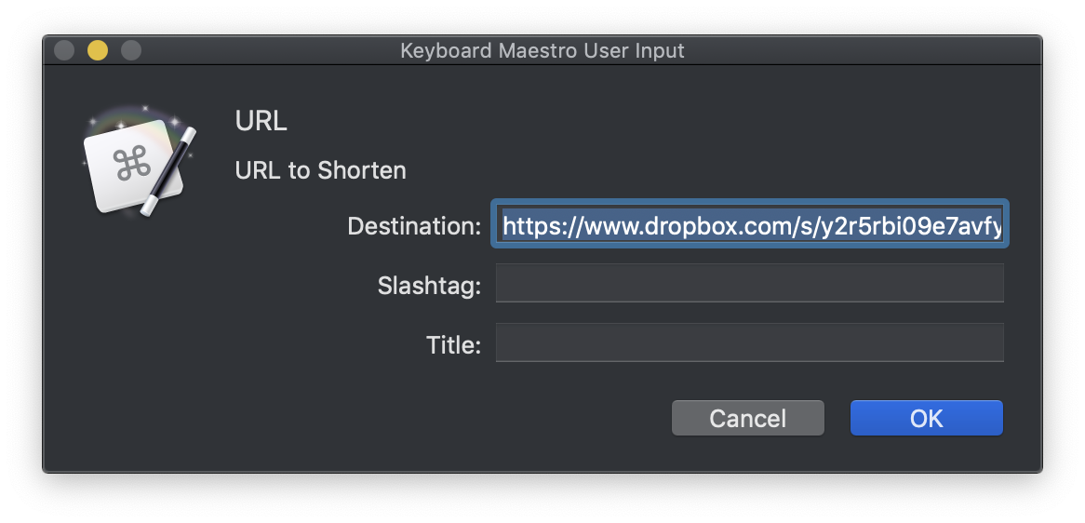Click the blue OK button

click(927, 418)
